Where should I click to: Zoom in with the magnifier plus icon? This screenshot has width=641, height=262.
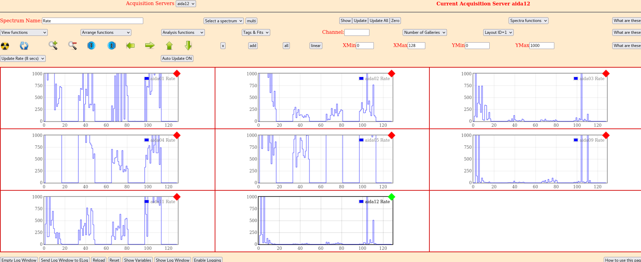click(53, 46)
